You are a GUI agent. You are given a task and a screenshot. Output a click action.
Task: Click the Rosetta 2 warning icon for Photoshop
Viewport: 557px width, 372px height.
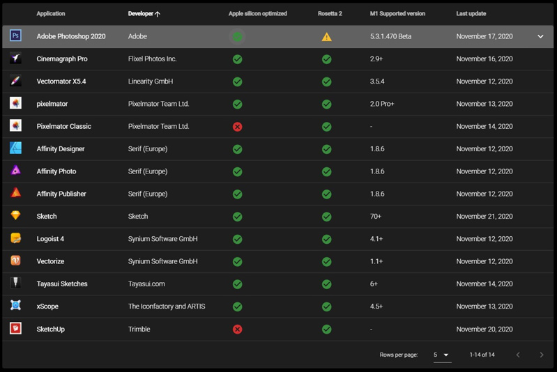pyautogui.click(x=326, y=37)
